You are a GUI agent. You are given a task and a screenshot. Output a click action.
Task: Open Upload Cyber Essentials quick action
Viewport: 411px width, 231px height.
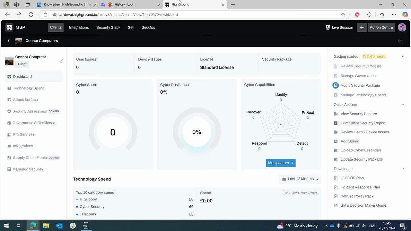click(x=361, y=150)
